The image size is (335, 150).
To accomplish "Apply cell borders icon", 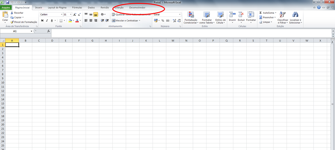I will (x=61, y=21).
